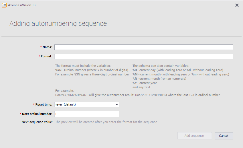Click the sequence preview placeholder text

pos(106,122)
